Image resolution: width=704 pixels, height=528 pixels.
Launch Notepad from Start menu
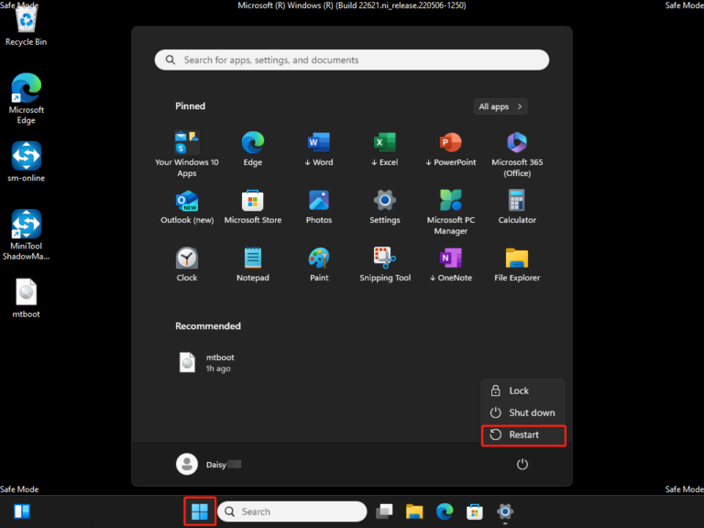(253, 264)
